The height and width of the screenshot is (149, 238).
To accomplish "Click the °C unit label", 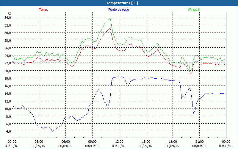I will click(x=9, y=14).
